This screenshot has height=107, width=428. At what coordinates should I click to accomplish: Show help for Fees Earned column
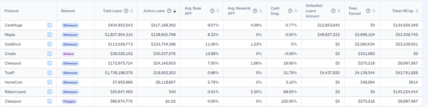tap(368, 11)
